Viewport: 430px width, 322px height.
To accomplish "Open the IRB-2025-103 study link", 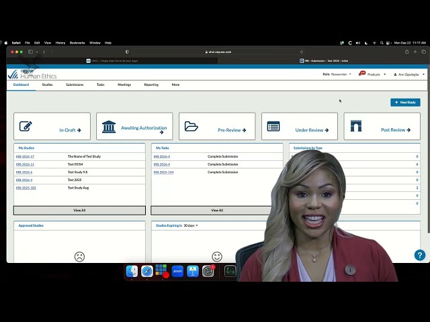I will click(x=26, y=188).
